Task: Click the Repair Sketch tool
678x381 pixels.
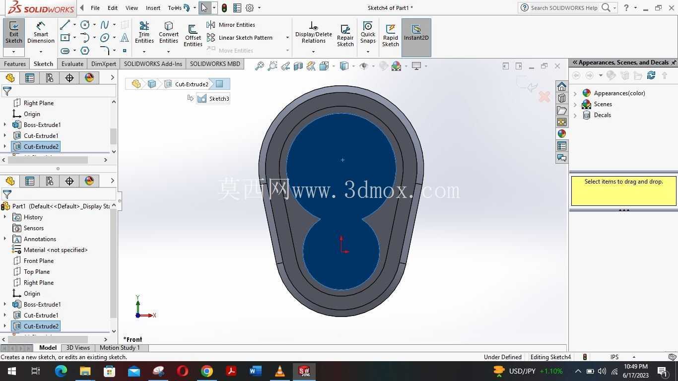Action: [345, 35]
